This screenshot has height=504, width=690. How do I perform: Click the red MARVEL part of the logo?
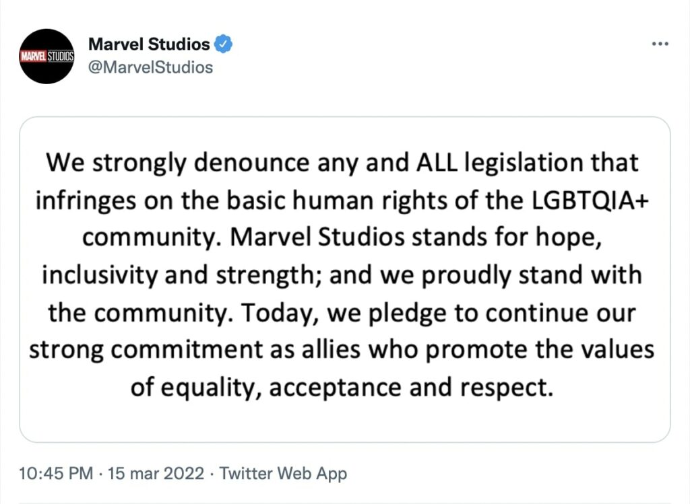pos(33,57)
